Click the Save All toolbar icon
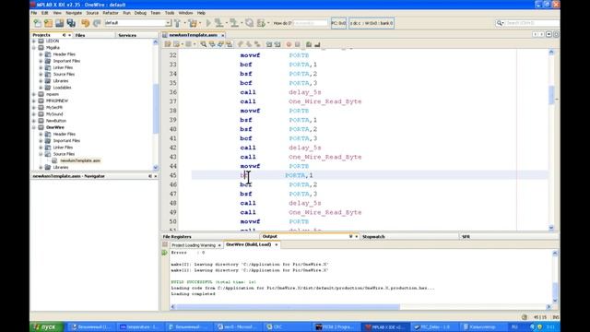The height and width of the screenshot is (332, 590). (x=71, y=23)
